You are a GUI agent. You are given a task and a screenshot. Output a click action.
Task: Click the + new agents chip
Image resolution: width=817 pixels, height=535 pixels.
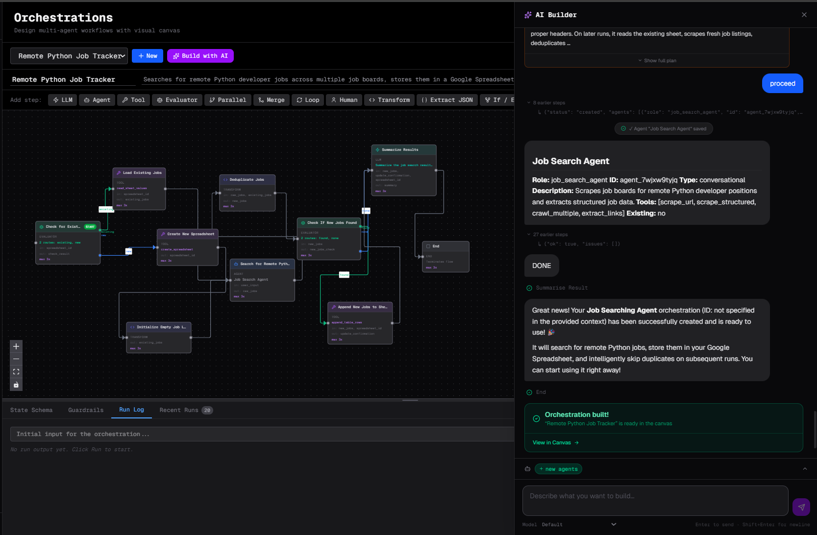[558, 469]
